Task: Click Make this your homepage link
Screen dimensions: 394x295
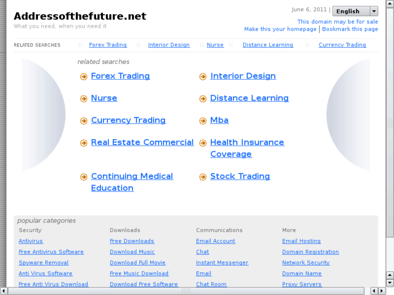Action: point(280,29)
